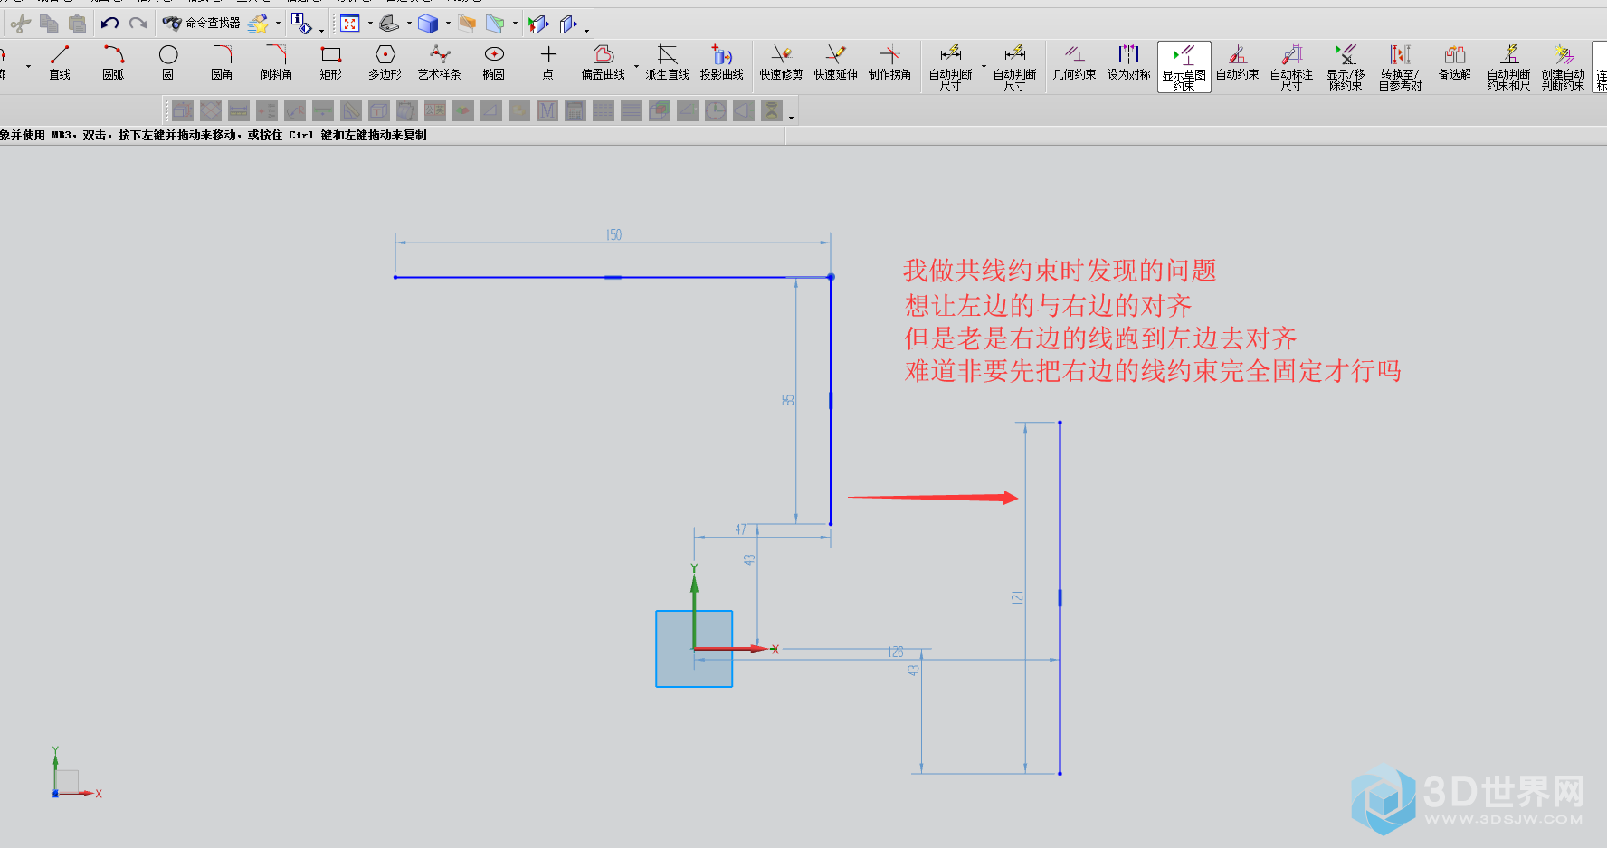The height and width of the screenshot is (848, 1607).
Task: Select the 多边形 polygon tool
Action: click(385, 64)
